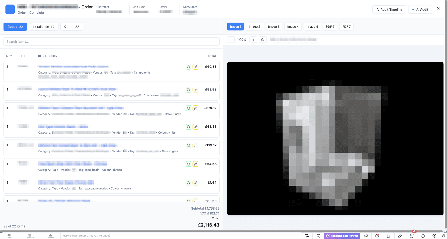The height and width of the screenshot is (239, 447).
Task: Switch to the Quote 22 tab
Action: [72, 27]
